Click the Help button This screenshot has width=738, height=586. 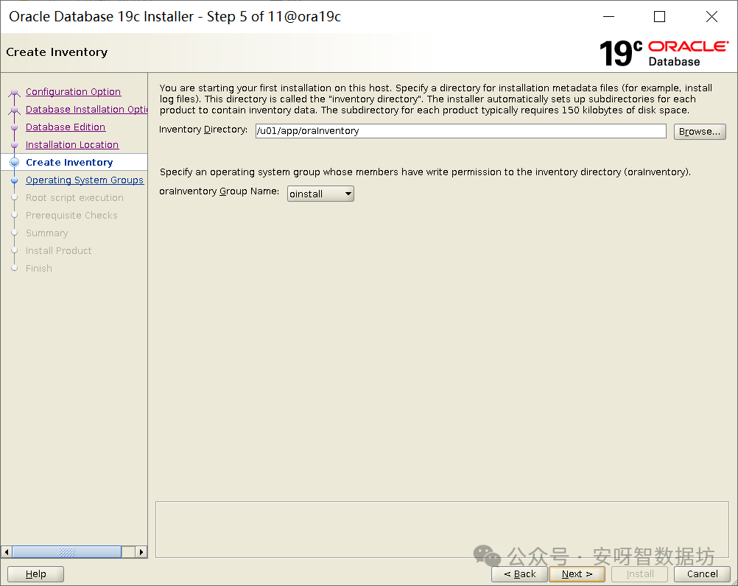coord(36,573)
